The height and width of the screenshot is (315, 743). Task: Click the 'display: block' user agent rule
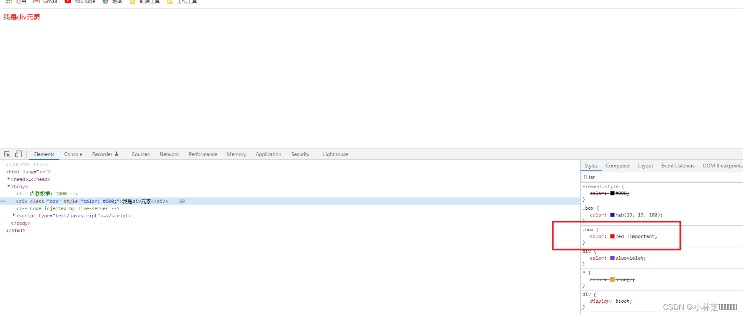pos(611,301)
